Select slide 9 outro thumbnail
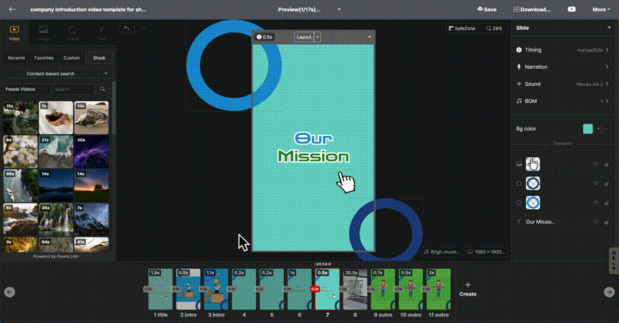The width and height of the screenshot is (619, 323). pos(383,289)
